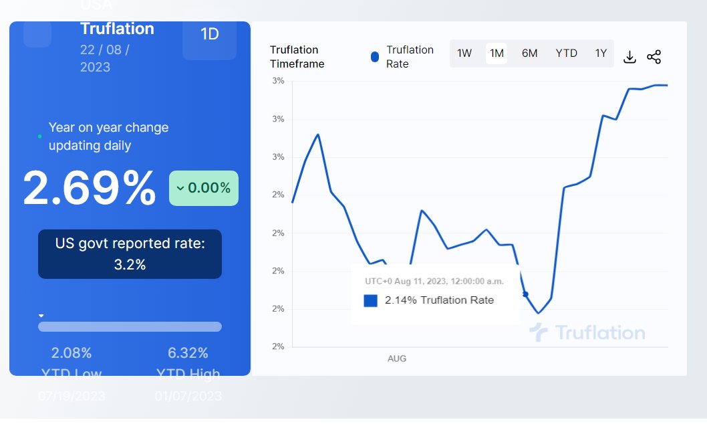Switch to the 6M timeframe
This screenshot has width=707, height=424.
529,54
